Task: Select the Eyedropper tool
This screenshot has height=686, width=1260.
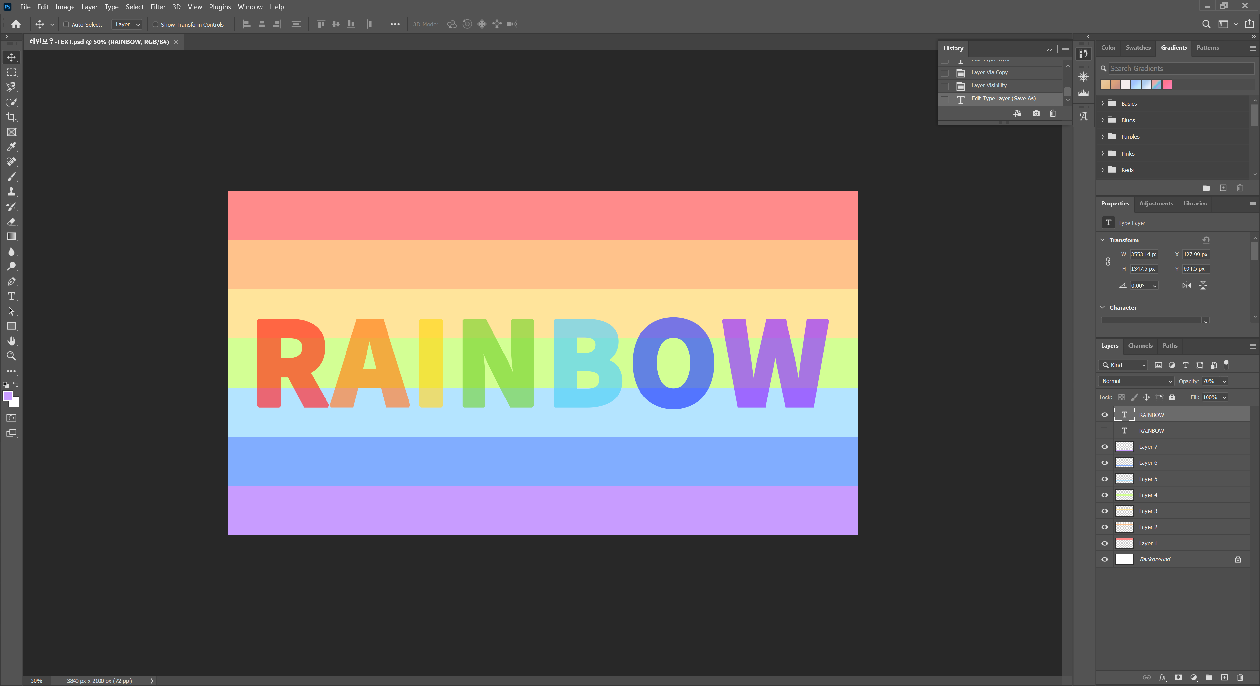Action: coord(11,147)
